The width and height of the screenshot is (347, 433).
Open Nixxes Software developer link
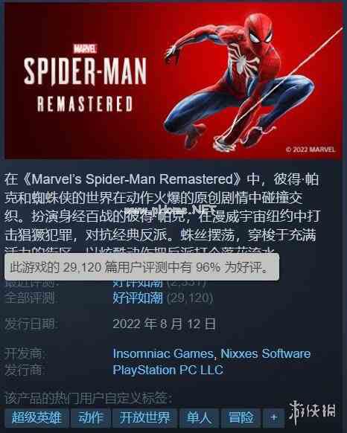coord(265,353)
